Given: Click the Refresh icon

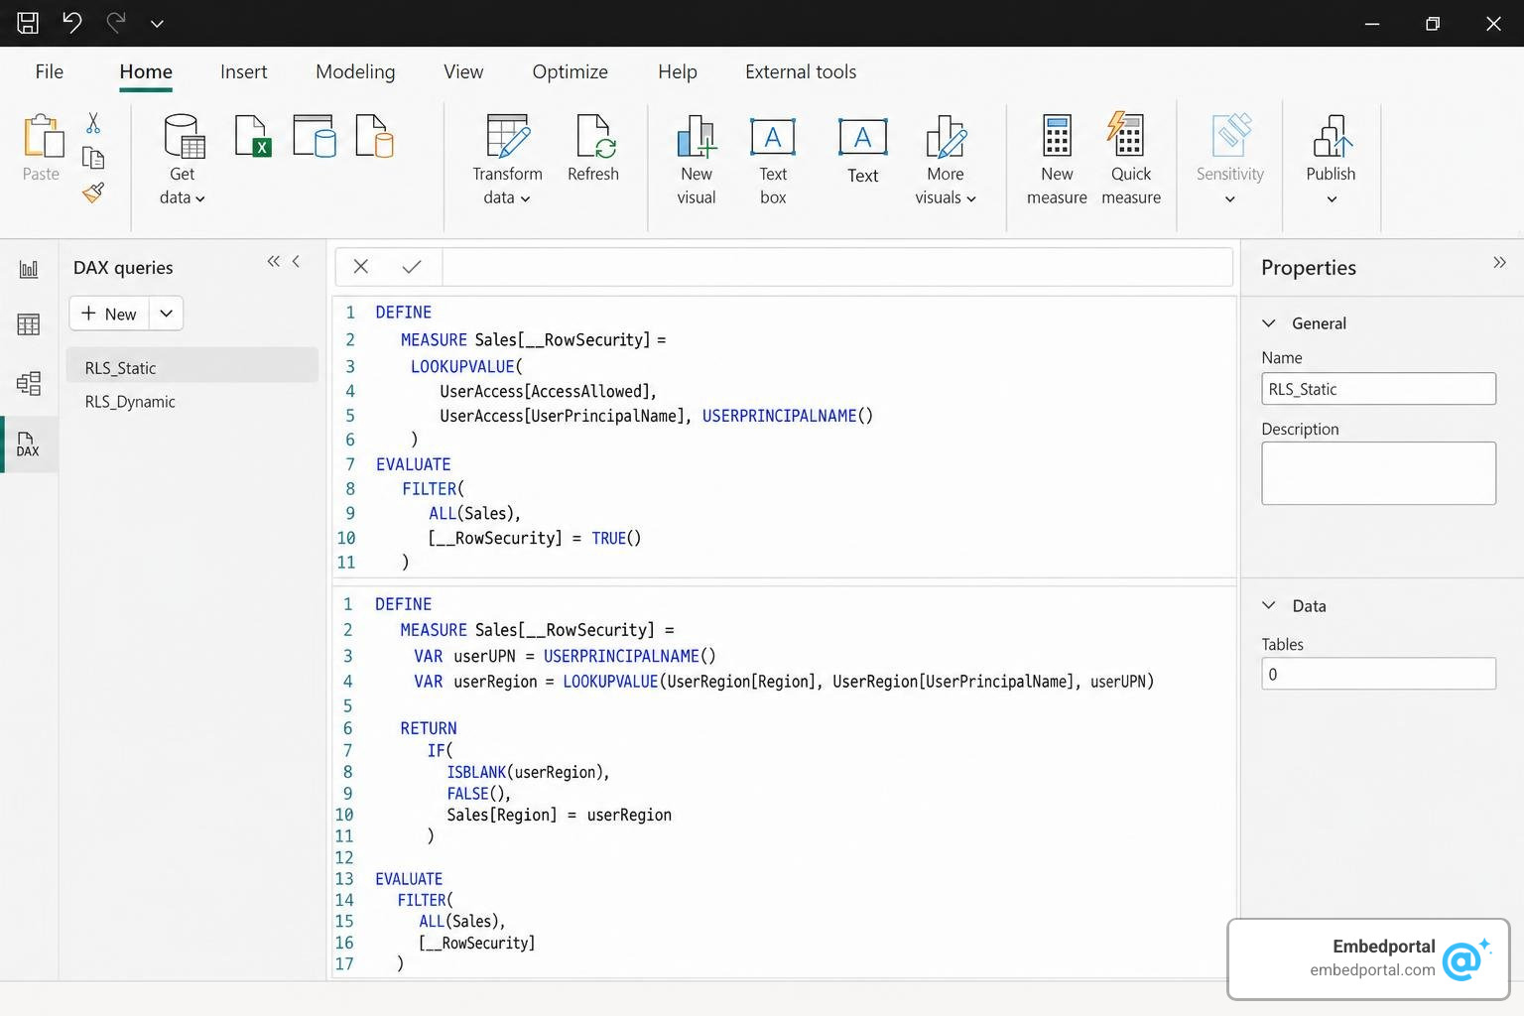Looking at the screenshot, I should 593,136.
